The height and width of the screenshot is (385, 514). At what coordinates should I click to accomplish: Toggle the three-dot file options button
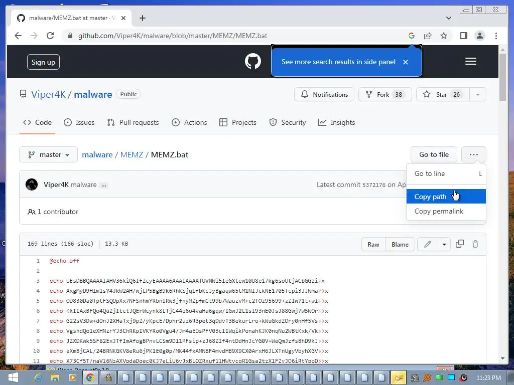click(474, 154)
